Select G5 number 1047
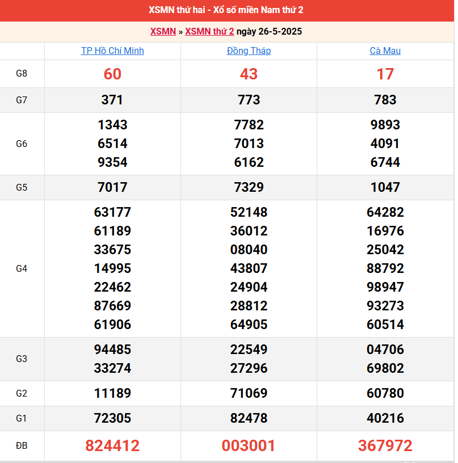Image resolution: width=458 pixels, height=463 pixels. [385, 187]
